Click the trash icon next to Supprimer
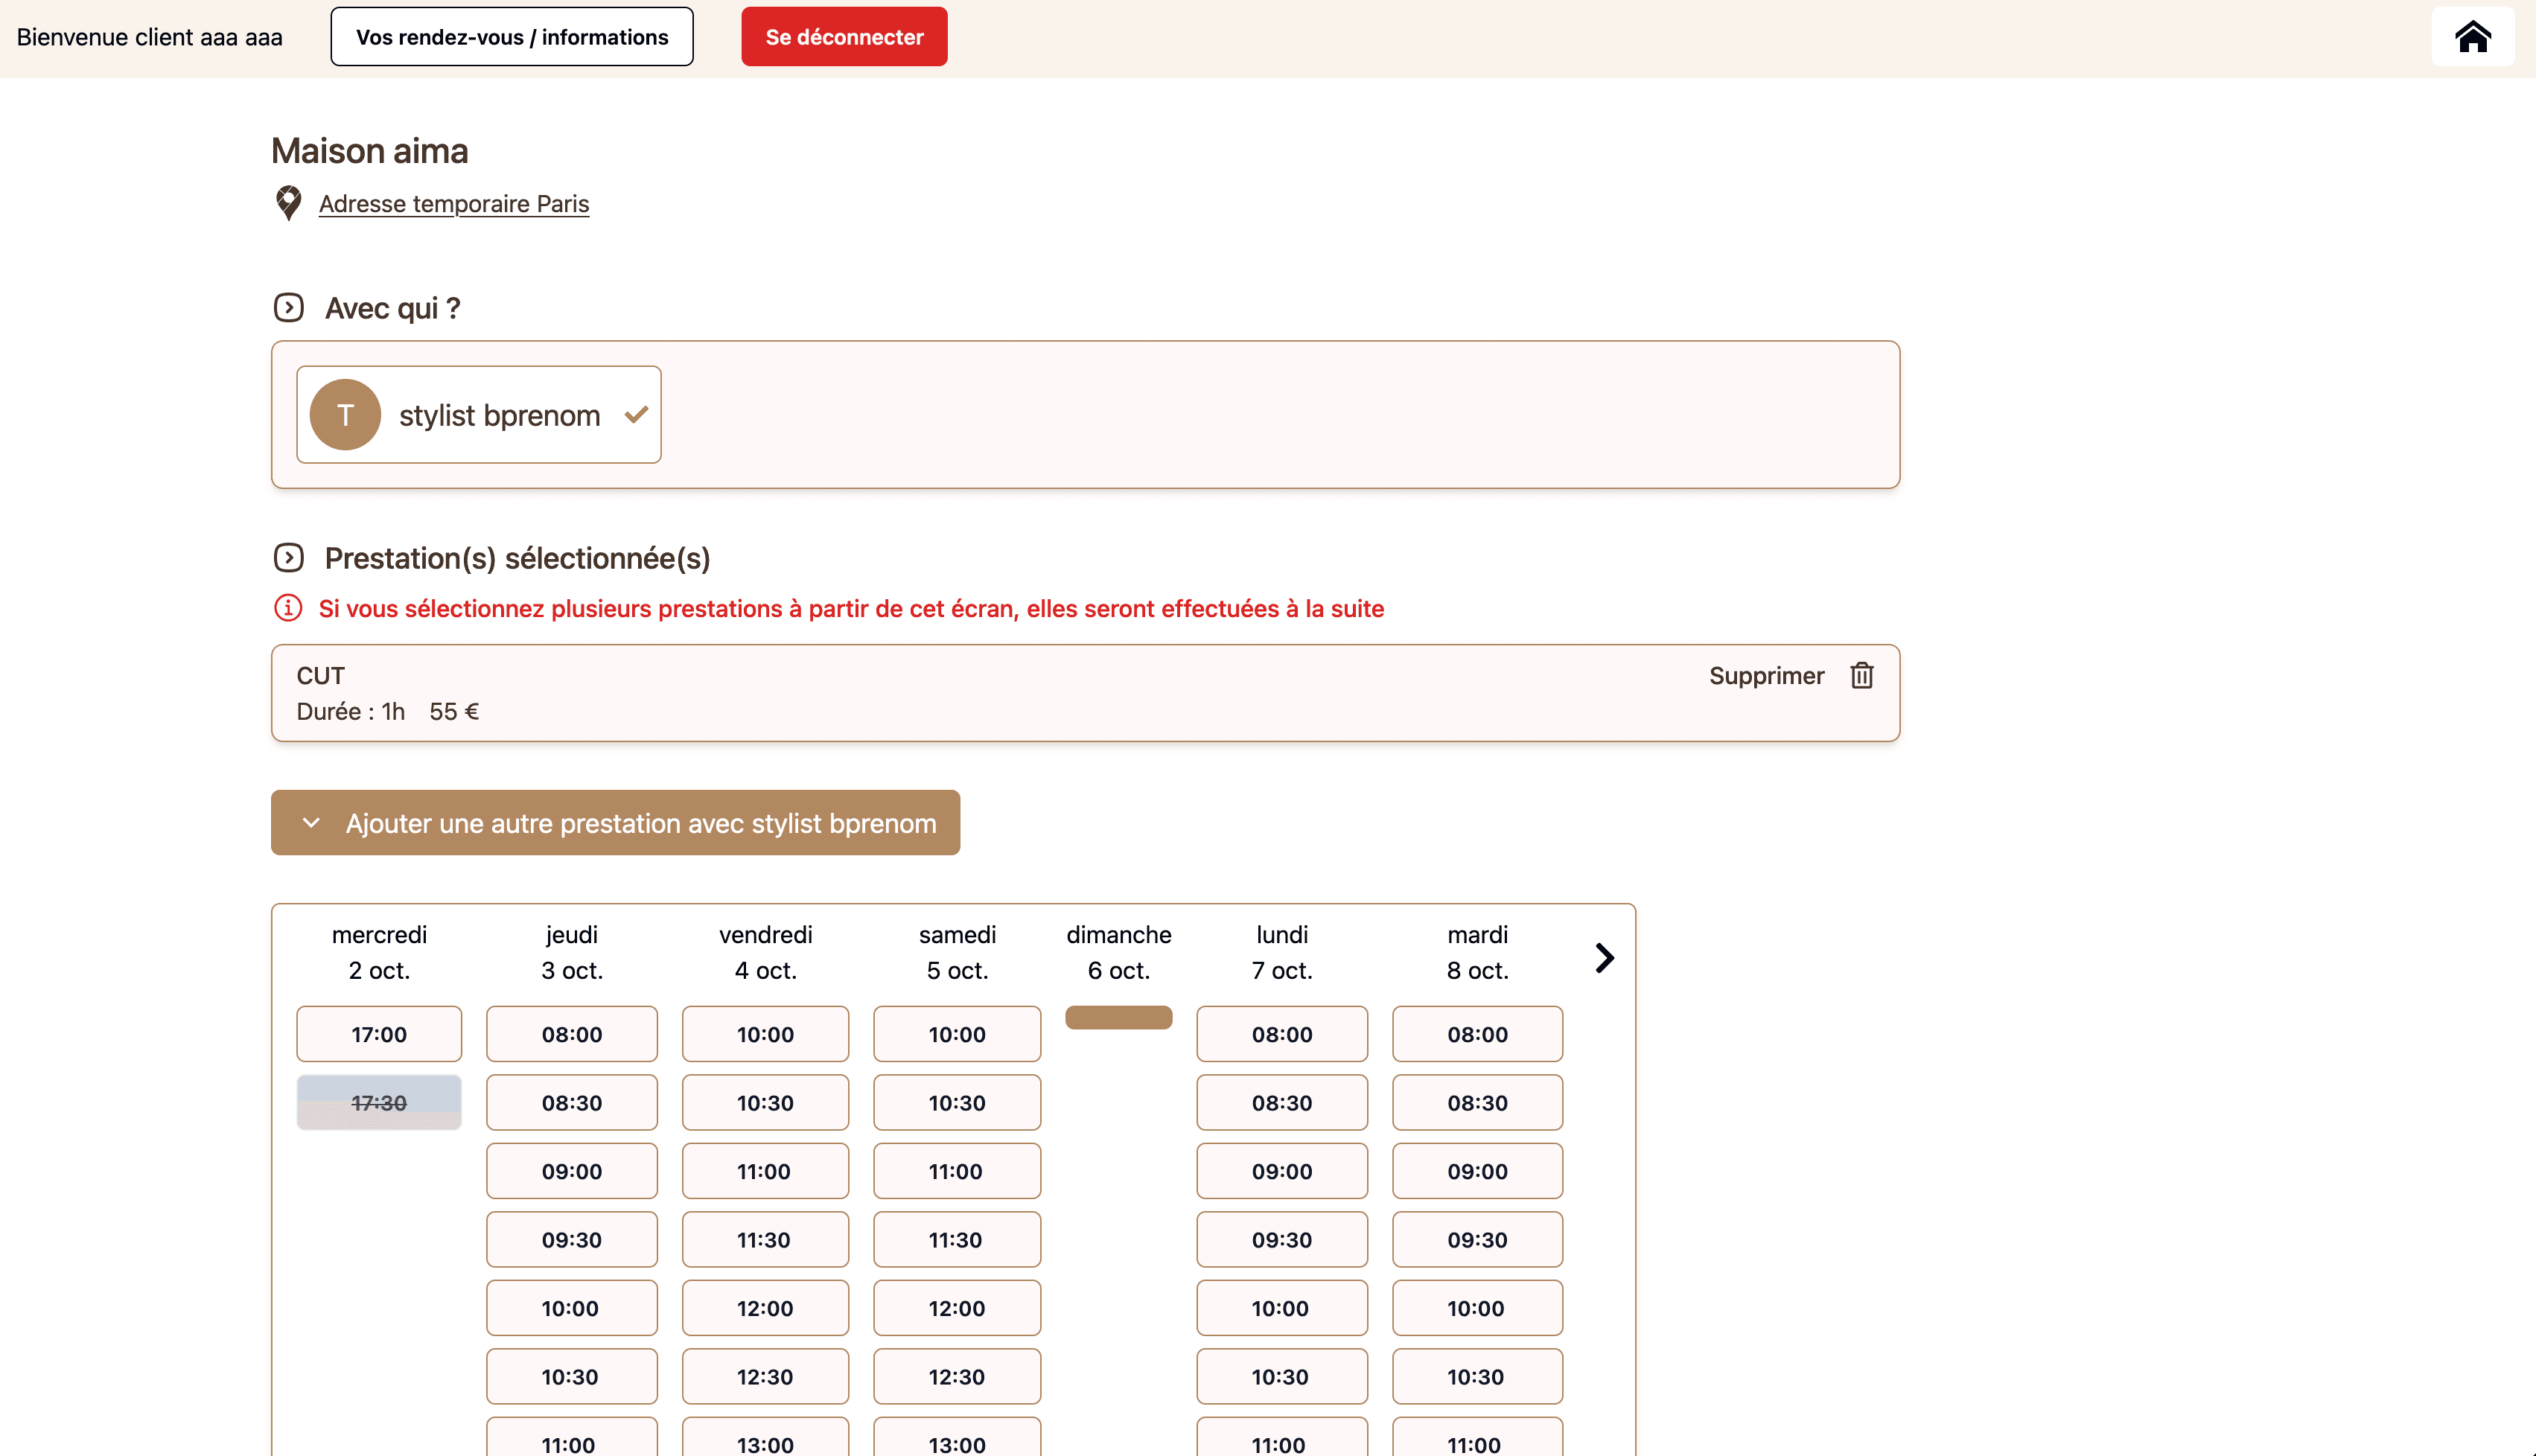 [1861, 676]
